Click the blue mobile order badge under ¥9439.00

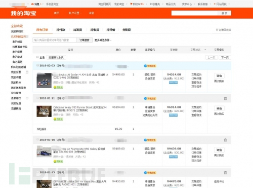[173, 157]
